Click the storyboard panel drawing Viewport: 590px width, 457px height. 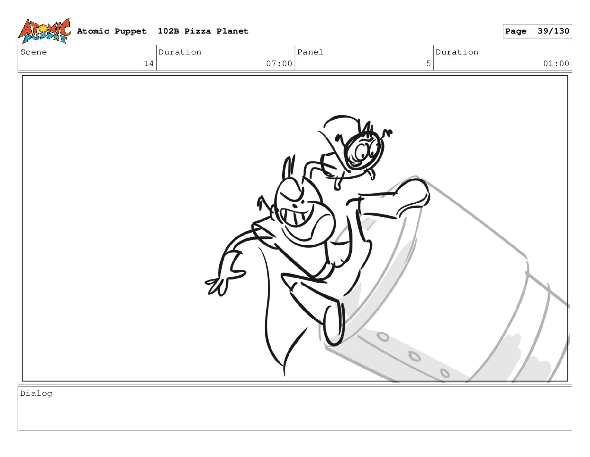(x=295, y=228)
